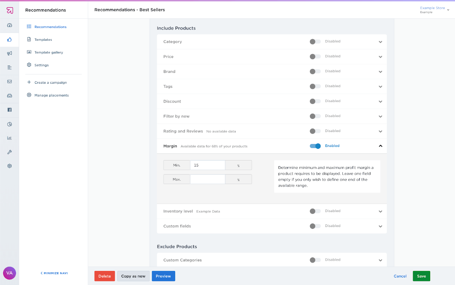Expand the Discount filter row

click(x=380, y=102)
